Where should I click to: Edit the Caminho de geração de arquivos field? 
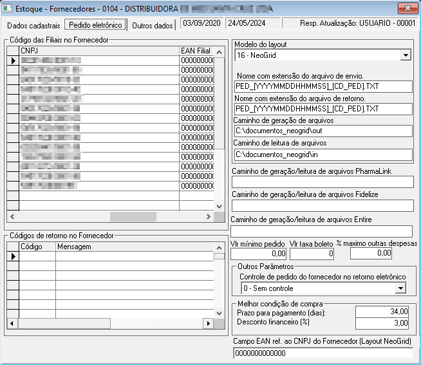323,131
